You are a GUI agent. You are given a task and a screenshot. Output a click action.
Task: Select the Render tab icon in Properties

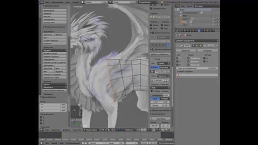(x=182, y=31)
